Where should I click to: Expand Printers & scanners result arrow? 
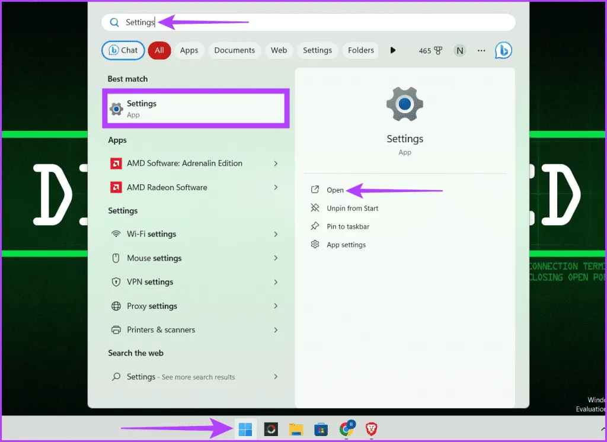pos(276,330)
